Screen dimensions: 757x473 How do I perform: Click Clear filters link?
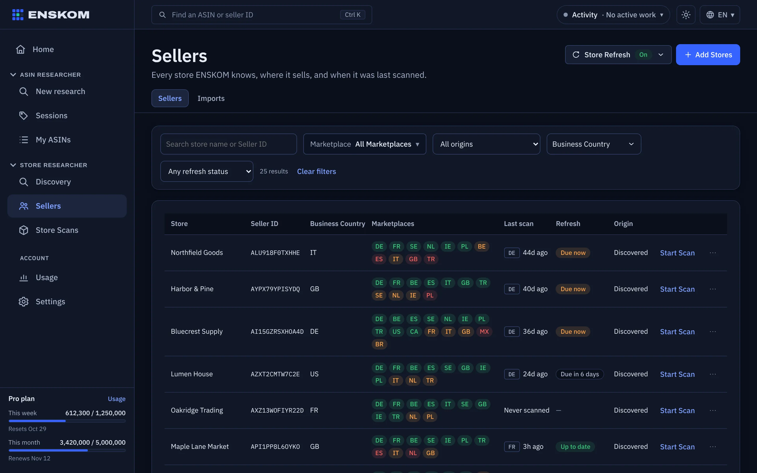click(316, 171)
